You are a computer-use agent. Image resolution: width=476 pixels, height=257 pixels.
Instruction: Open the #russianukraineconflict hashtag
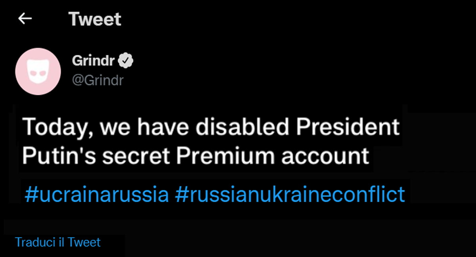click(x=290, y=195)
